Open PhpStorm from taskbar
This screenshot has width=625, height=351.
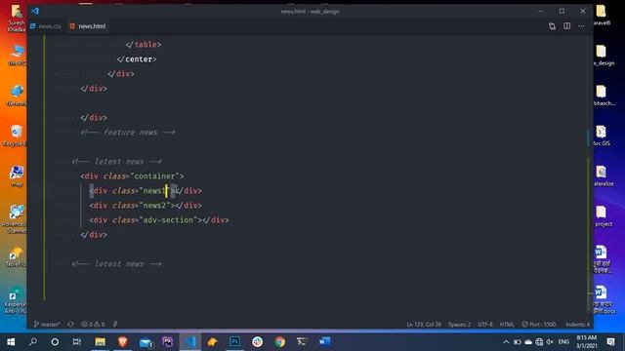(x=168, y=342)
